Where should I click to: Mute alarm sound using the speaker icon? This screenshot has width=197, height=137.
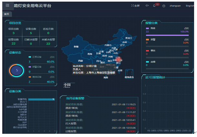click(x=147, y=6)
